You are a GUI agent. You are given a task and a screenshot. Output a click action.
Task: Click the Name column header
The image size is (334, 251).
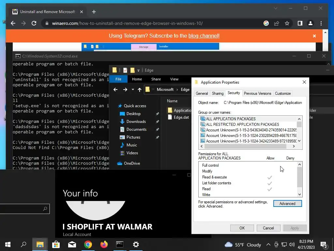click(x=172, y=101)
